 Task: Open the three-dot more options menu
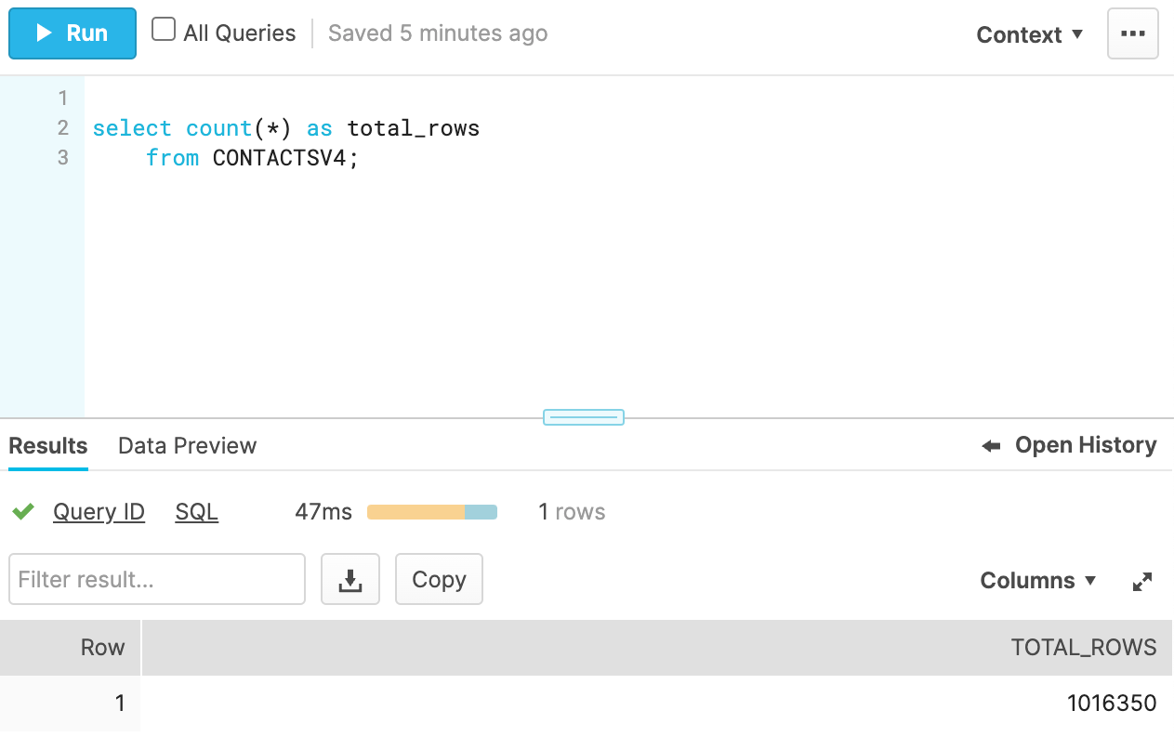tap(1132, 33)
